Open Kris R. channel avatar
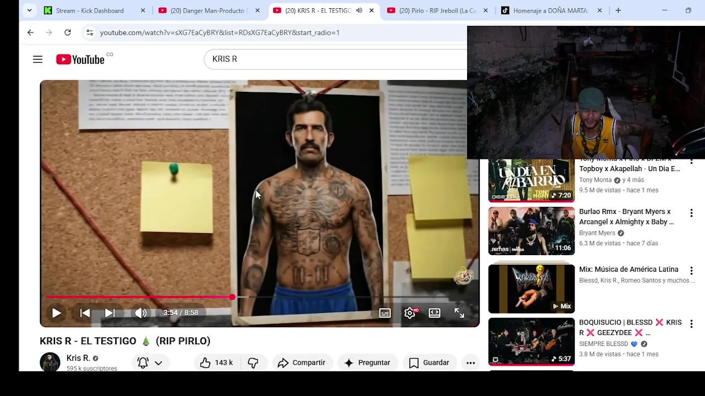This screenshot has height=396, width=705. point(50,362)
